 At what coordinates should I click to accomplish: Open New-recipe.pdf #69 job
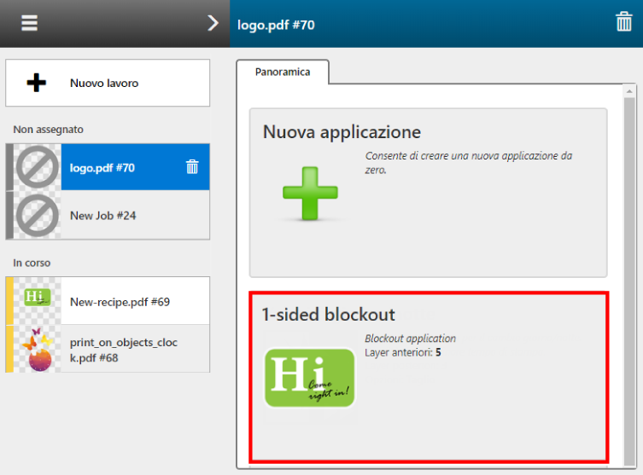pyautogui.click(x=108, y=301)
